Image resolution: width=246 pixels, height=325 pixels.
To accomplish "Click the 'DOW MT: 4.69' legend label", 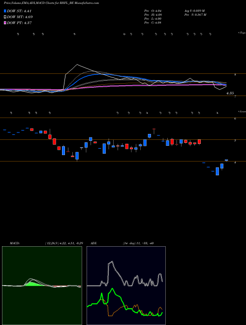I will [x=20, y=17].
